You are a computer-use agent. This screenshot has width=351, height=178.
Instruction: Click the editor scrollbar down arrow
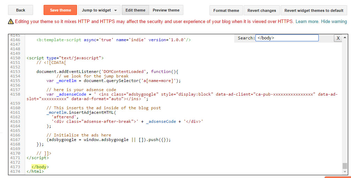(x=345, y=172)
